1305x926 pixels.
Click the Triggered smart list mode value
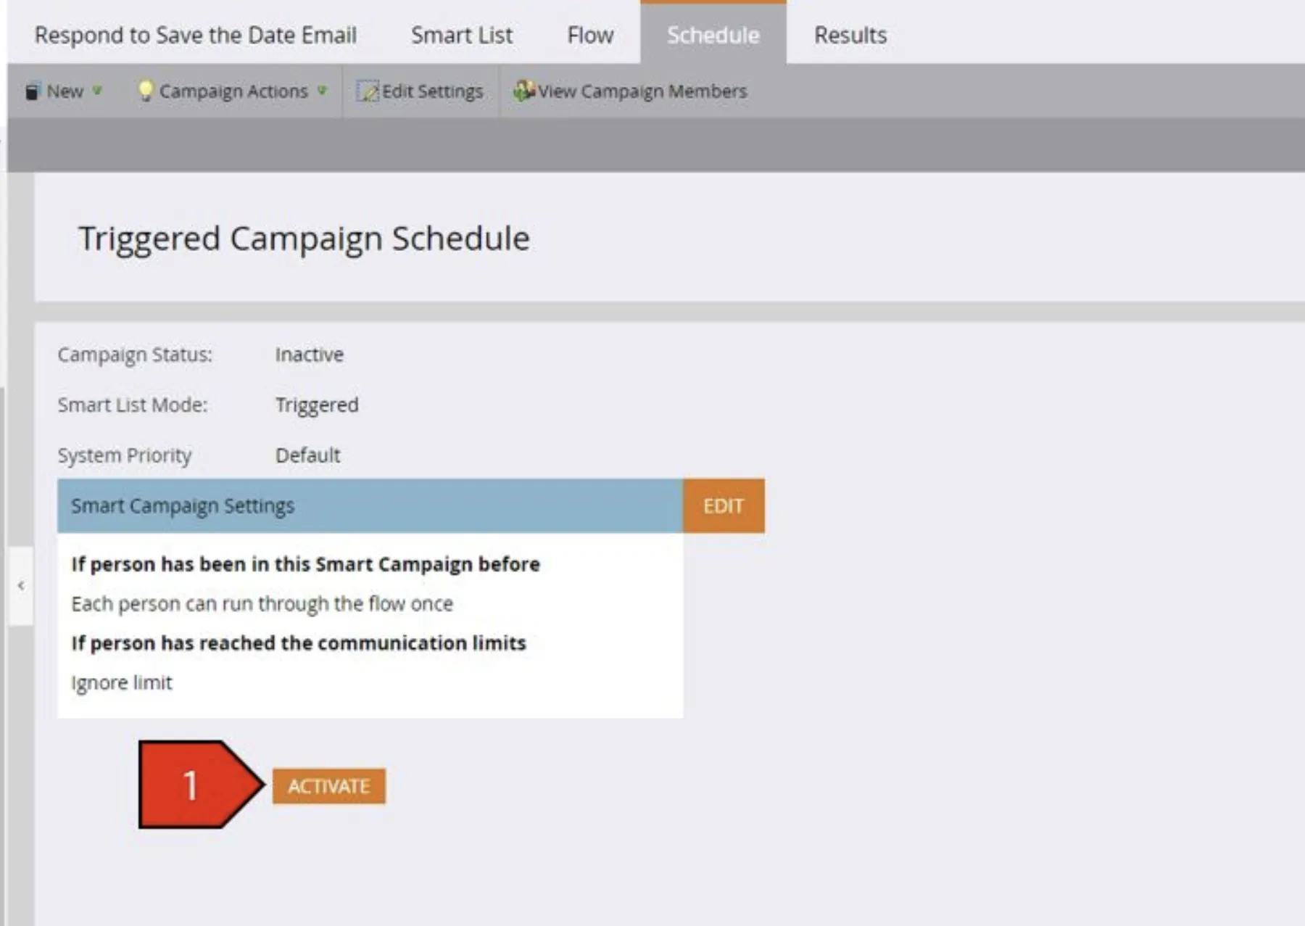coord(317,405)
